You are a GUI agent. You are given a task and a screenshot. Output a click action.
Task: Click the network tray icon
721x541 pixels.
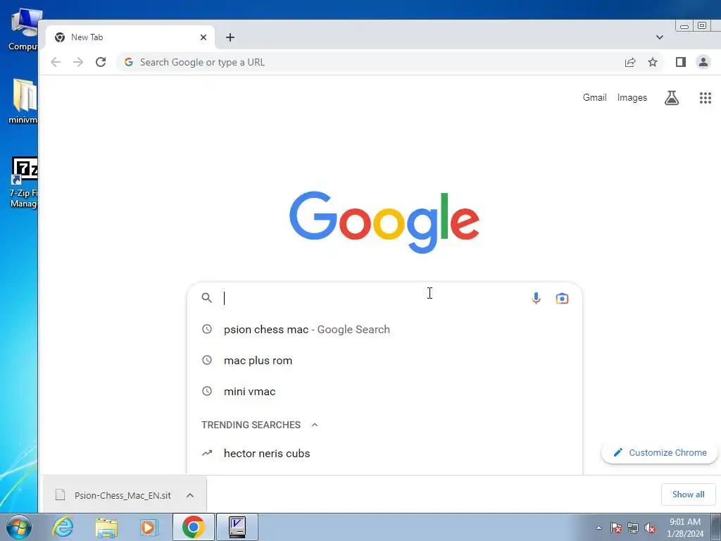tap(633, 528)
